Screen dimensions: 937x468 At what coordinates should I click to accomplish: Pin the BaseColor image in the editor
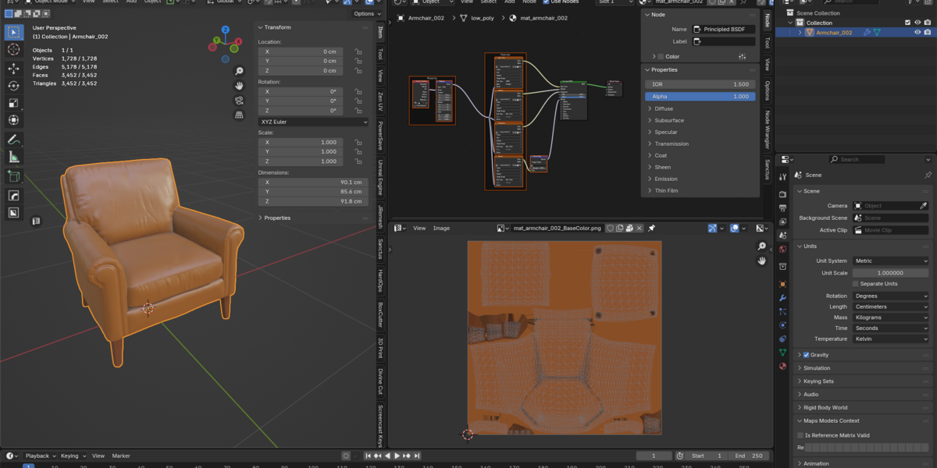(x=651, y=229)
